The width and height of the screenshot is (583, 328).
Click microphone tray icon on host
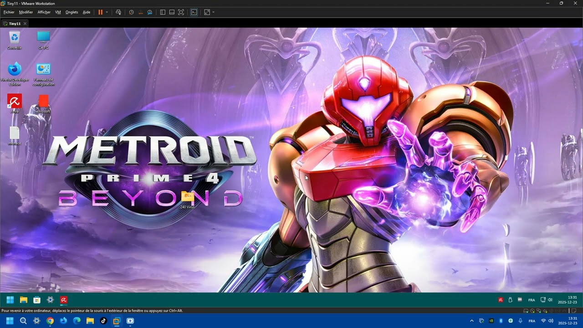click(520, 321)
